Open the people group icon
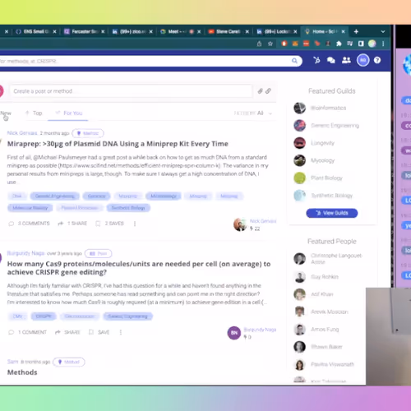This screenshot has width=411, height=411. point(346,60)
